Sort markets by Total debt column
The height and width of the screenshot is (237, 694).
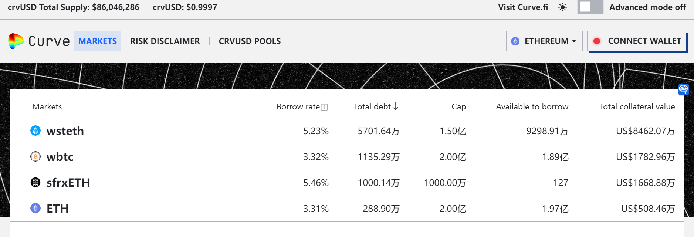point(376,107)
